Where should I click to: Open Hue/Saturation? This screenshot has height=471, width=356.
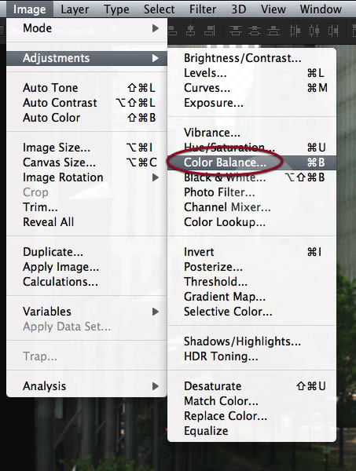pos(251,148)
